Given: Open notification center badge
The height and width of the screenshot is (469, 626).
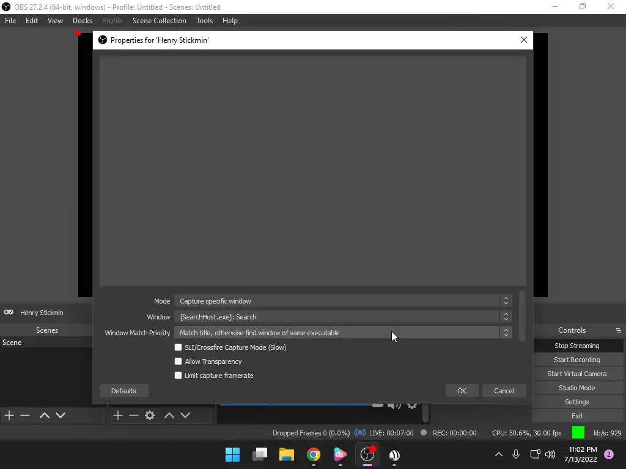Looking at the screenshot, I should (609, 454).
